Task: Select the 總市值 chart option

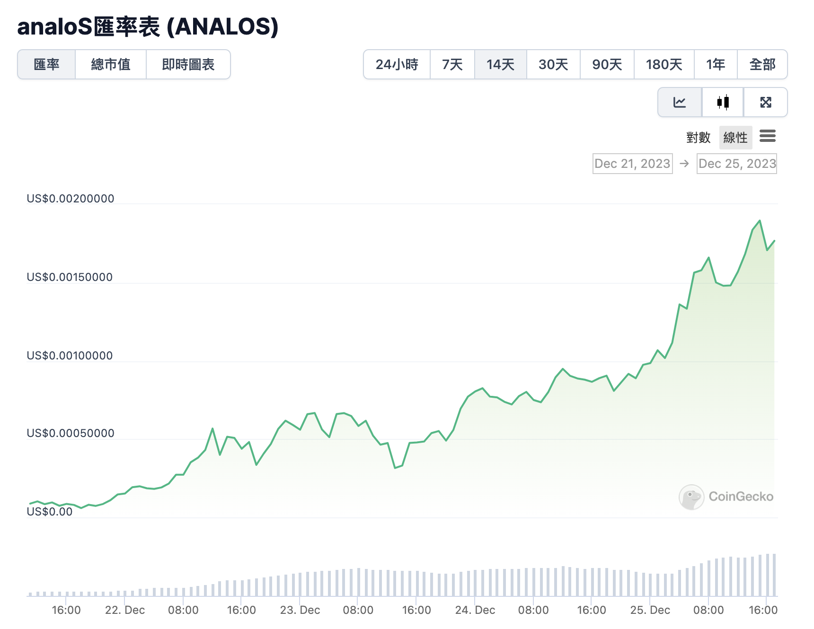Action: coord(111,65)
